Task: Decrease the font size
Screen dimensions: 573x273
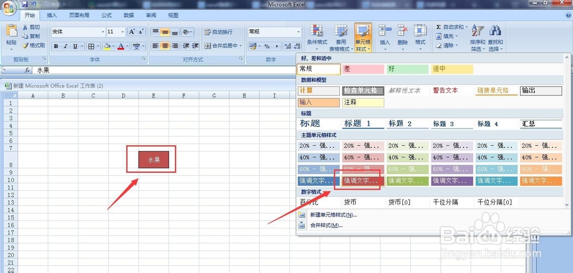Action: (142, 31)
